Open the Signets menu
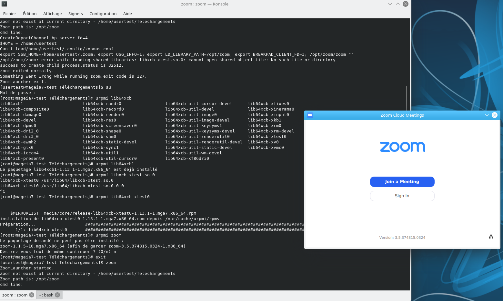503x301 pixels. pos(75,14)
